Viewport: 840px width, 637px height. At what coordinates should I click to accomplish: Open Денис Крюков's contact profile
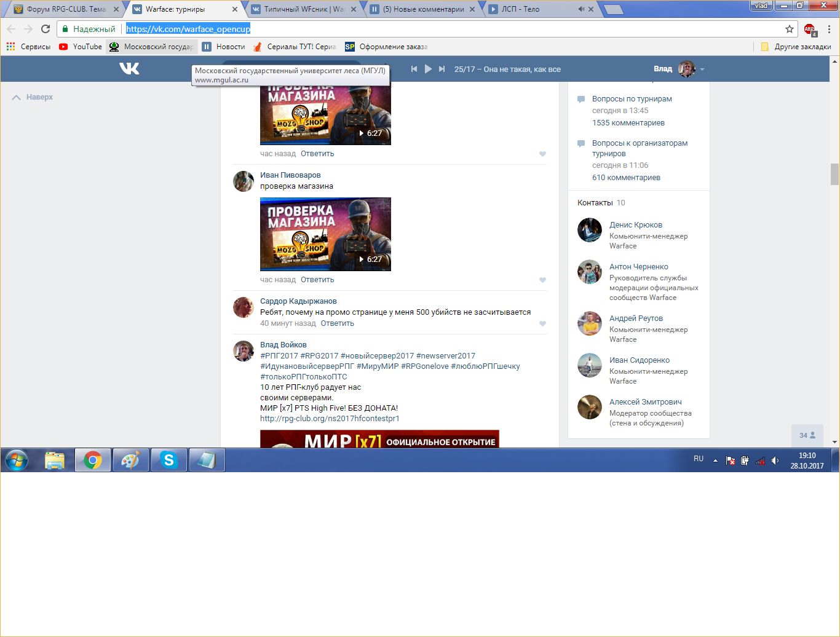(x=636, y=225)
